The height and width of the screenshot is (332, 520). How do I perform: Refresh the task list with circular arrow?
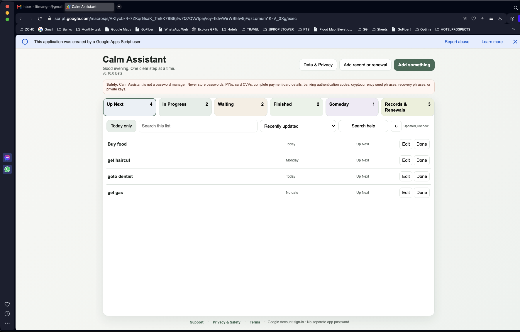click(396, 126)
